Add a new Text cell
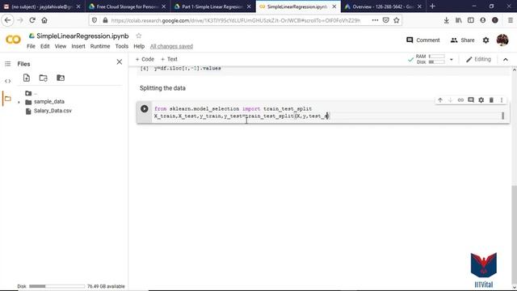The image size is (517, 291). click(x=169, y=59)
